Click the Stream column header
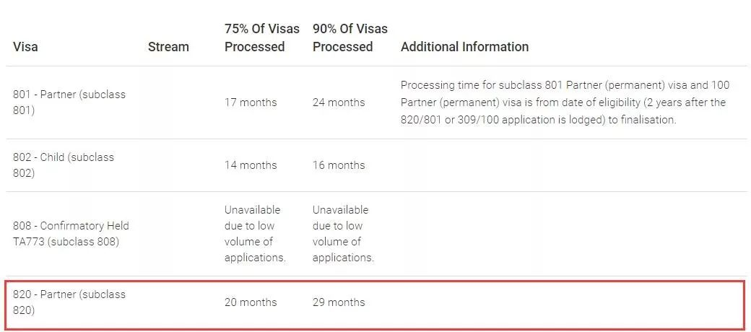 point(168,47)
